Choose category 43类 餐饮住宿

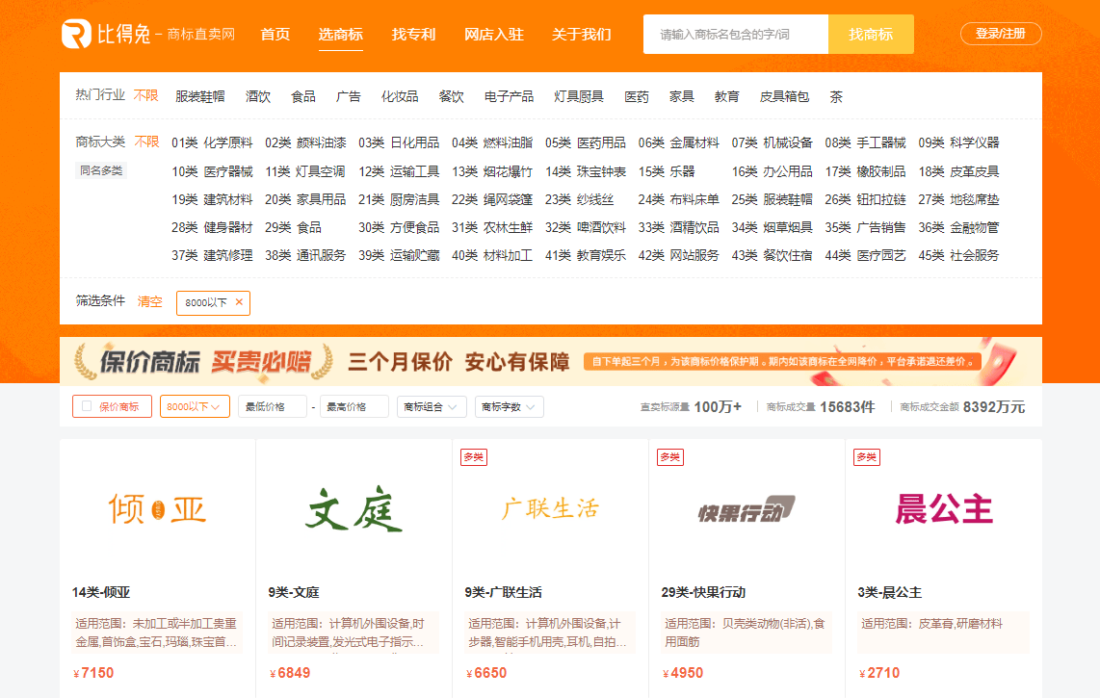coord(772,256)
